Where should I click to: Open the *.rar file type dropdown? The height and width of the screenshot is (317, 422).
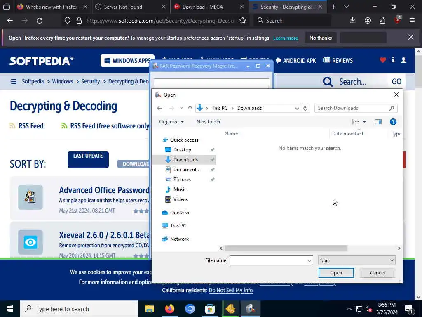(x=356, y=260)
